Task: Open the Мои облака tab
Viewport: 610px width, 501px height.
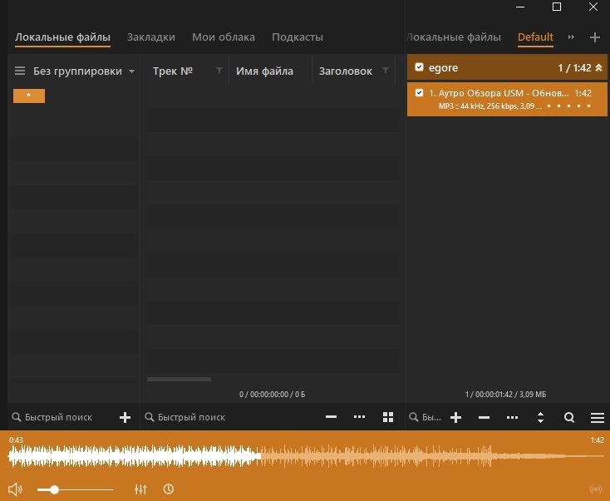Action: 224,37
